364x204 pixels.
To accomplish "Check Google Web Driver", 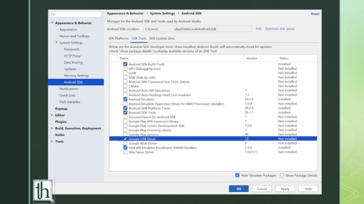I will point(125,143).
